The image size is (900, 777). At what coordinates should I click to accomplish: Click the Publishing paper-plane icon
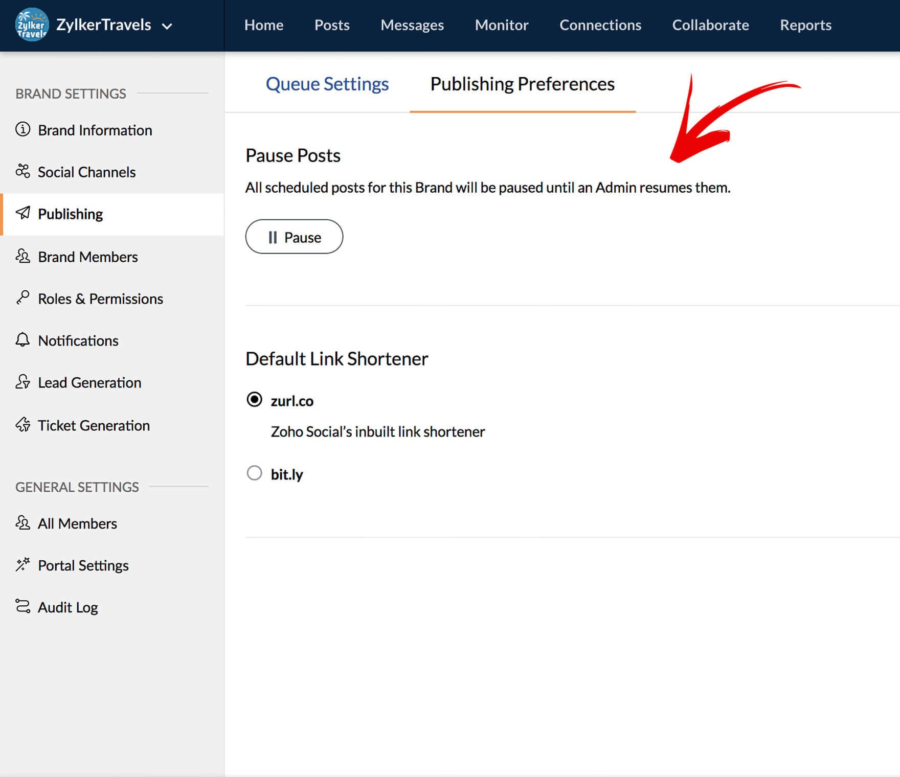(23, 213)
